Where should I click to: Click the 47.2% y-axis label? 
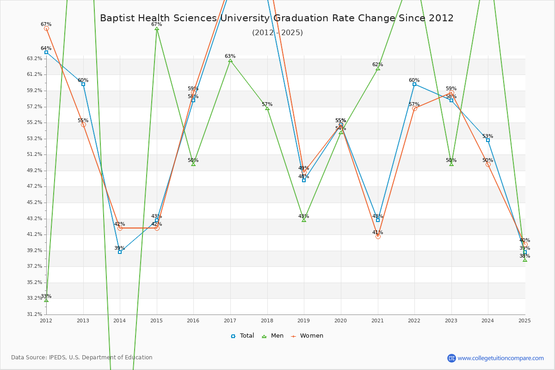35,186
